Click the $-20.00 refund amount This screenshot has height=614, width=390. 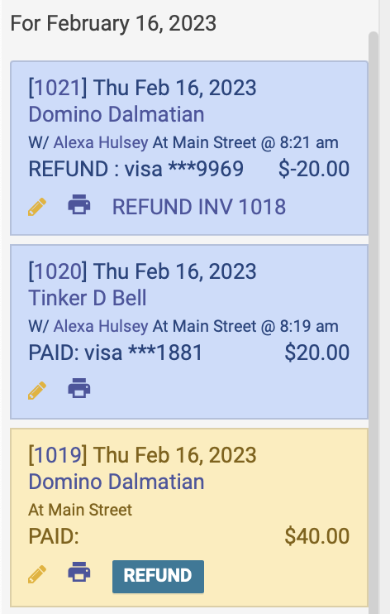click(314, 169)
